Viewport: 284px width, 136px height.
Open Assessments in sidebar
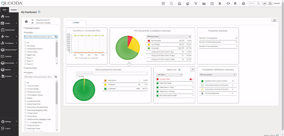pos(9,30)
